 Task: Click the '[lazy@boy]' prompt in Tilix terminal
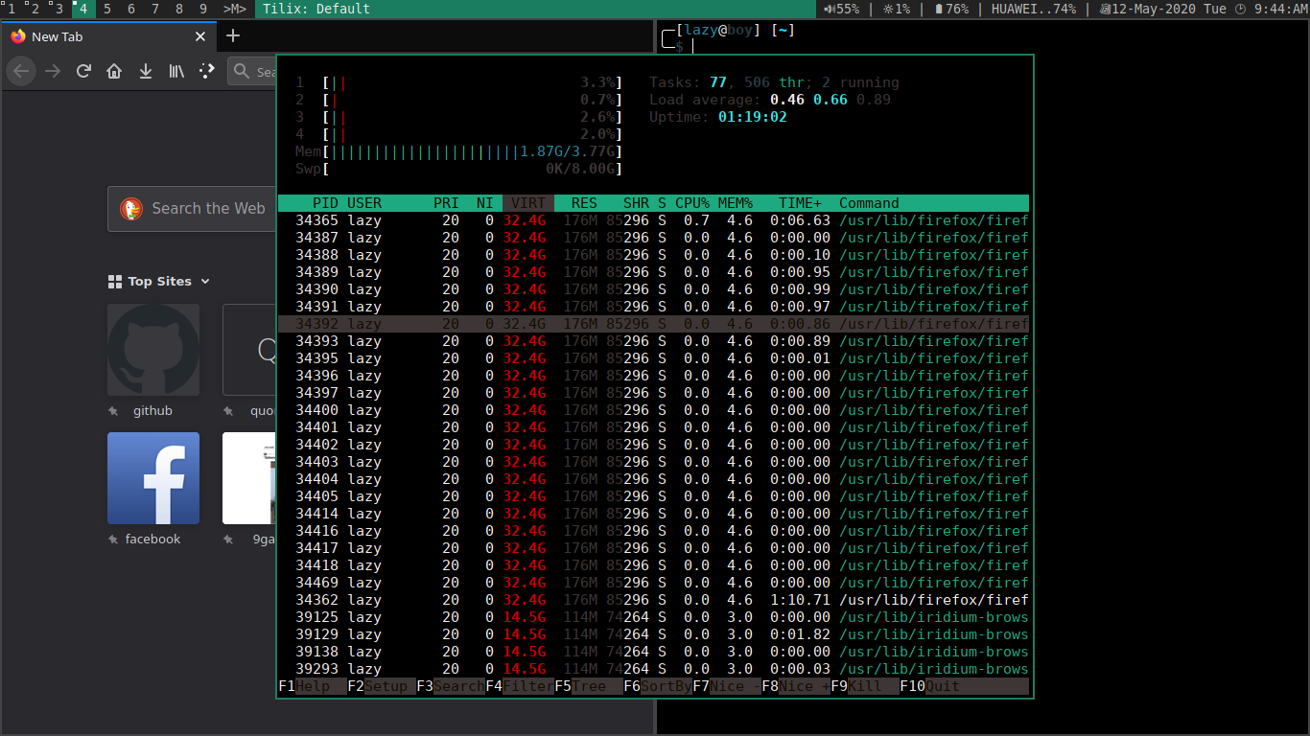coord(718,30)
